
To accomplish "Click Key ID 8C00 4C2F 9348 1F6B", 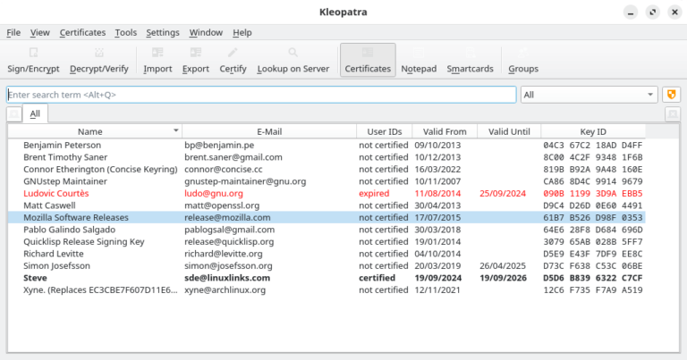I will pos(593,157).
